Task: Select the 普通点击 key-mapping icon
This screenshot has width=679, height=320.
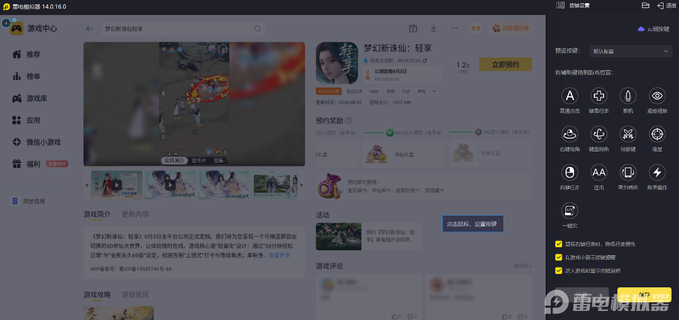Action: pos(570,96)
